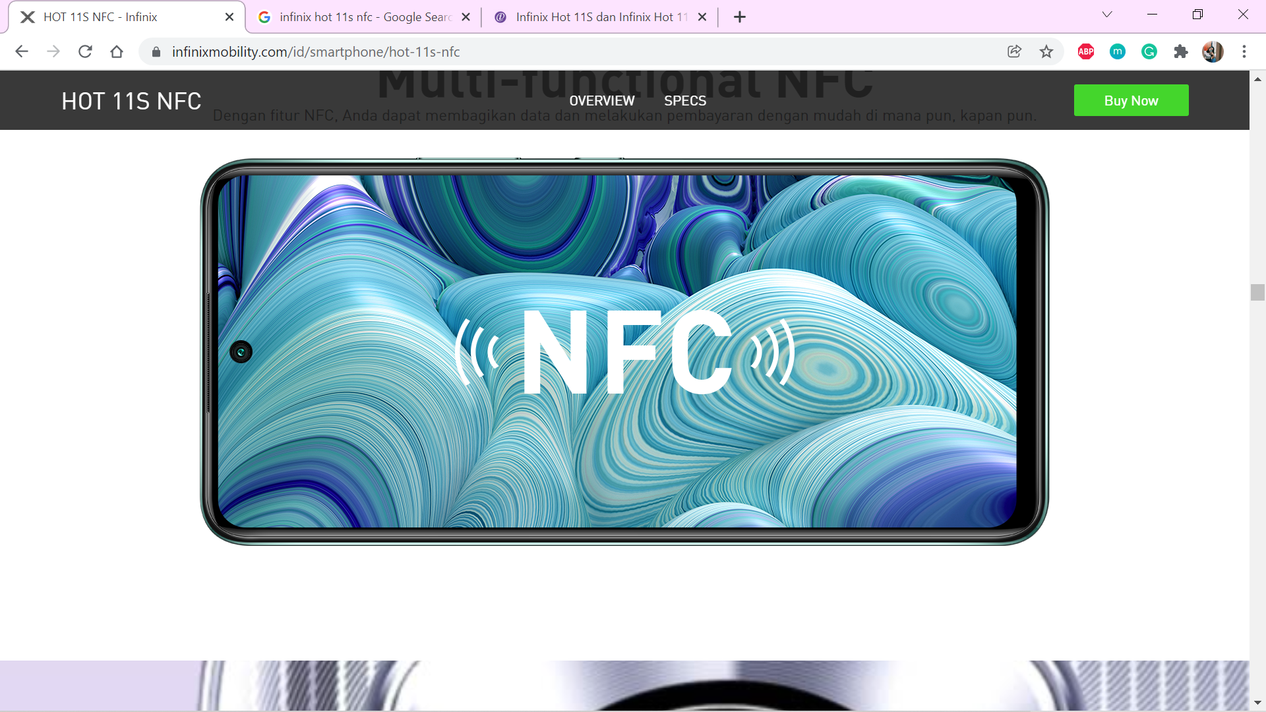This screenshot has width=1266, height=712.
Task: View site security lock information
Action: click(156, 51)
